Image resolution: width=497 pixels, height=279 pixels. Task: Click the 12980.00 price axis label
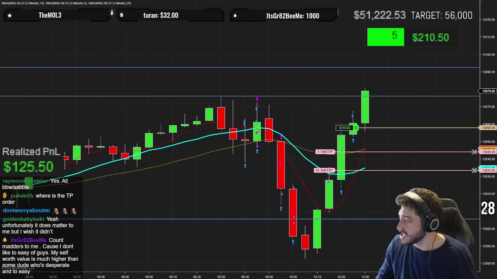(x=488, y=263)
